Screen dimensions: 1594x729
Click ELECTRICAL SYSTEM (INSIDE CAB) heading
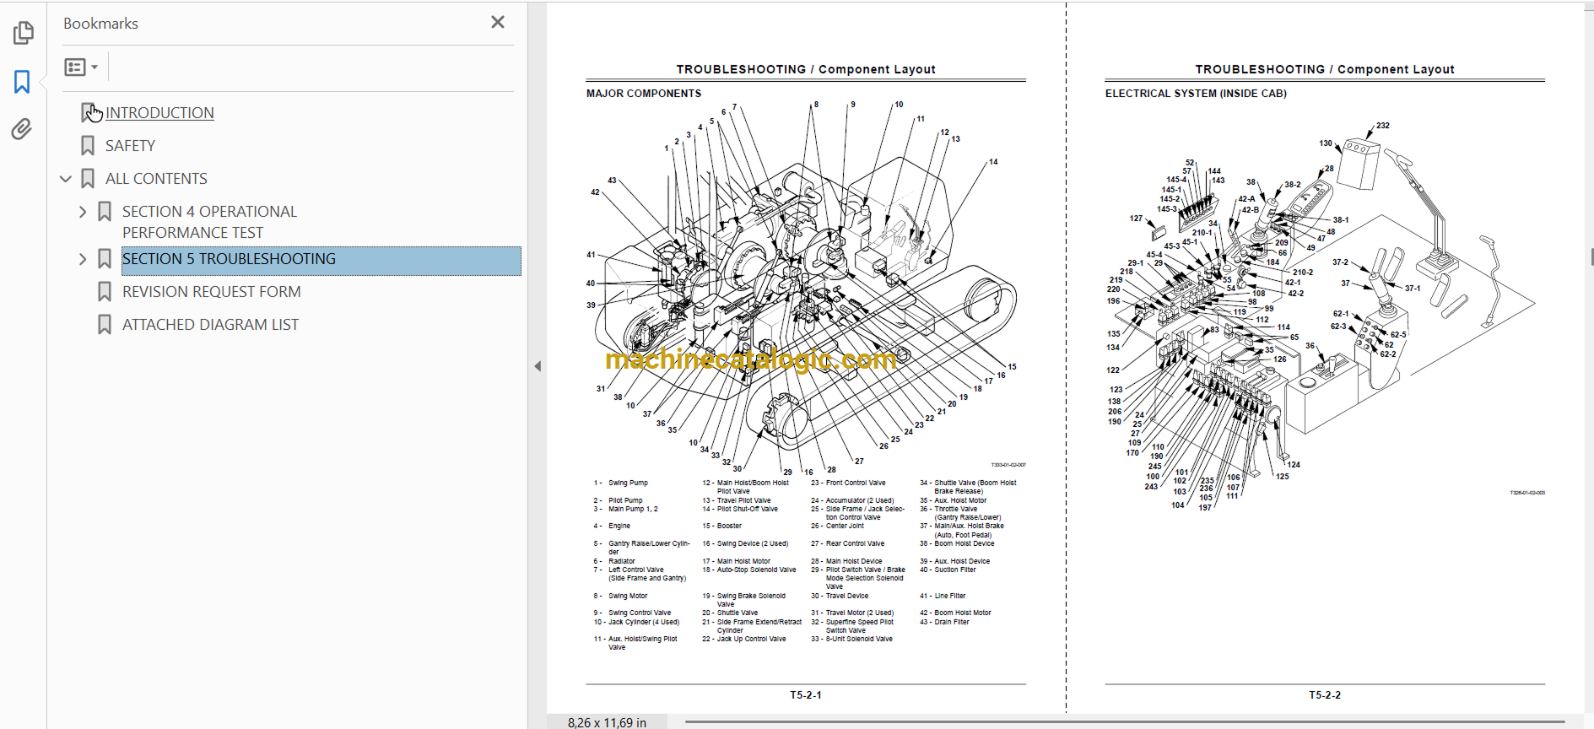[1196, 94]
